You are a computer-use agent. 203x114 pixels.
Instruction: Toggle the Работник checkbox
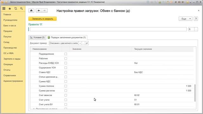coord(66,59)
